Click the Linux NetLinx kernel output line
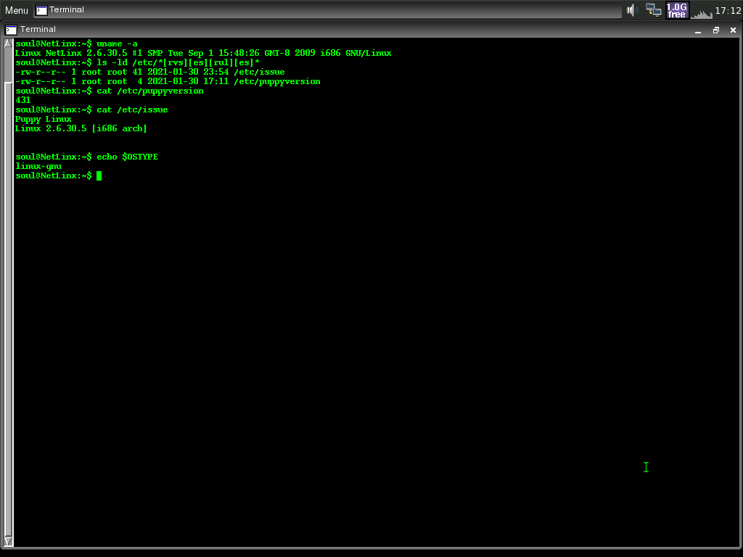 point(203,53)
